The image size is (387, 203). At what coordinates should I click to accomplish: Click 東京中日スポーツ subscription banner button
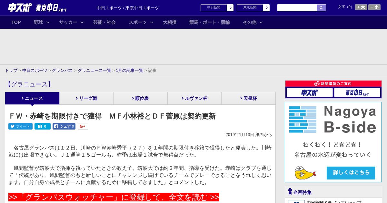pos(357,93)
